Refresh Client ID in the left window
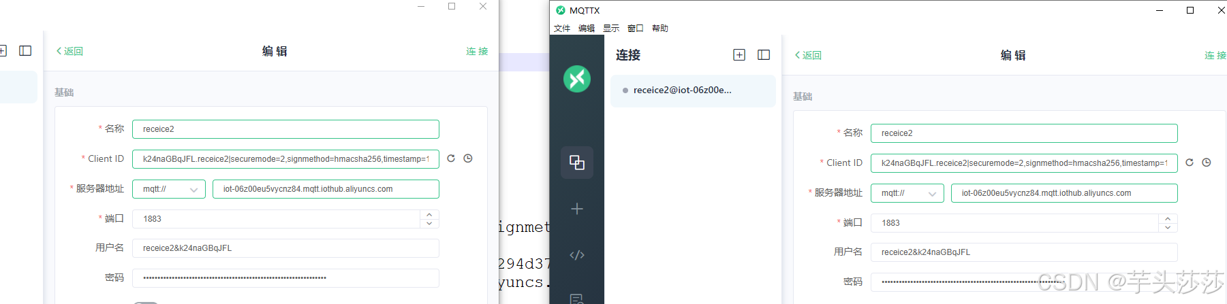The image size is (1227, 304). click(451, 158)
